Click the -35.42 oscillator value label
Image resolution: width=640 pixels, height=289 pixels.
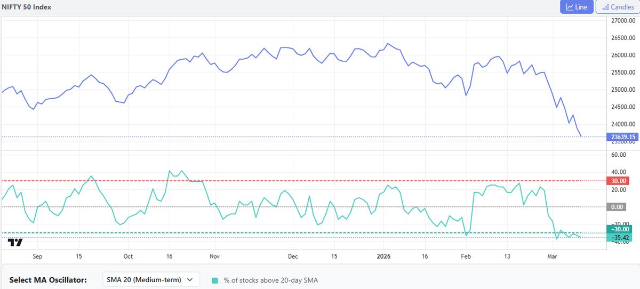pyautogui.click(x=620, y=237)
